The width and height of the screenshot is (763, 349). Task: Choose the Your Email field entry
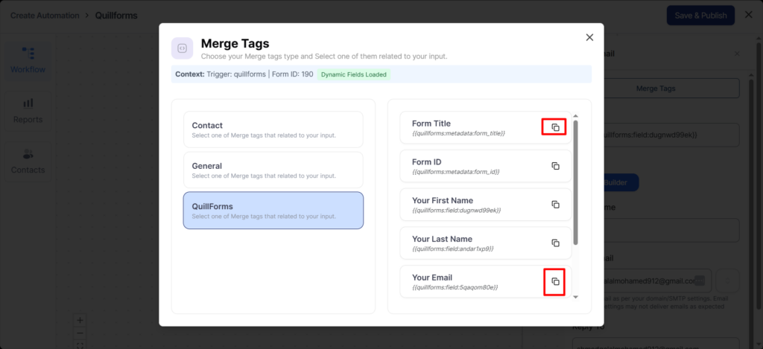[x=469, y=282]
